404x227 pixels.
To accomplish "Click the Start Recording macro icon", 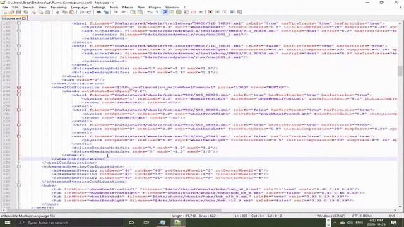I will tap(210, 12).
